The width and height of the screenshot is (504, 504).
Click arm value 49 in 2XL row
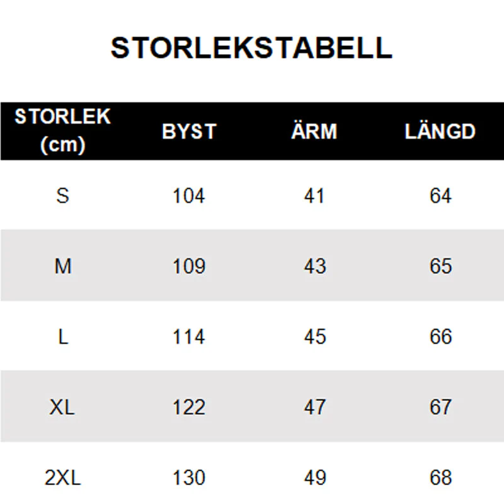point(315,478)
